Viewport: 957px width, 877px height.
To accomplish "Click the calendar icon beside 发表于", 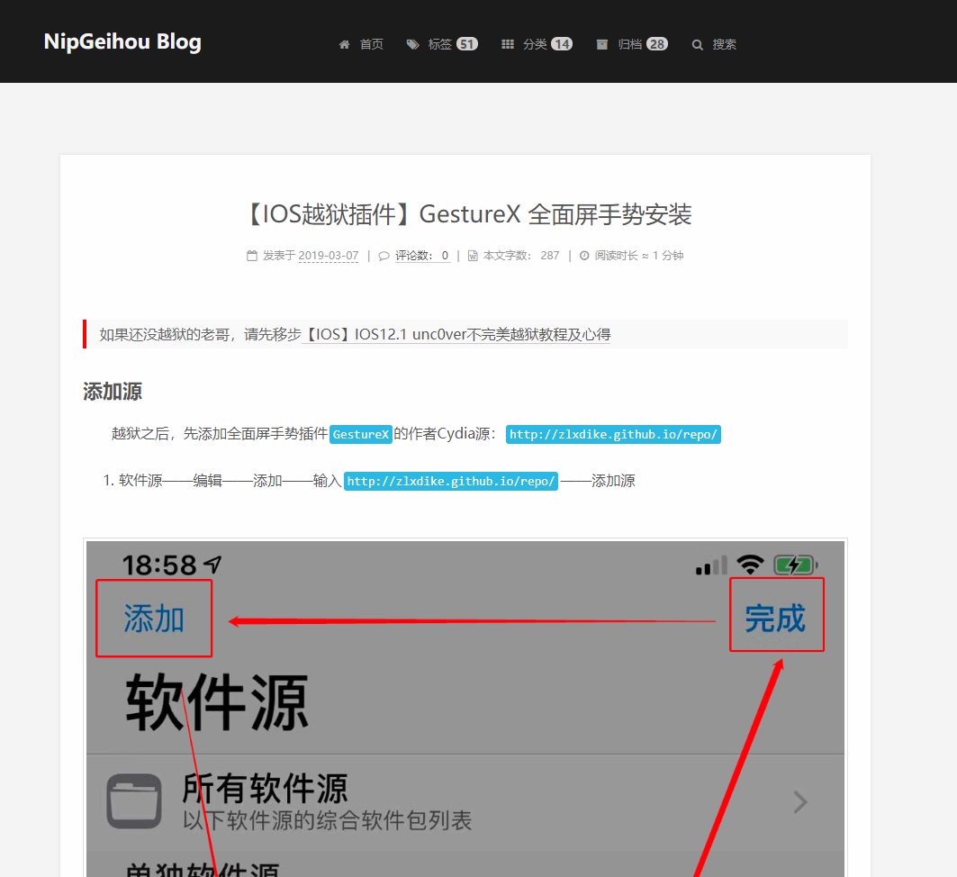I will coord(252,256).
